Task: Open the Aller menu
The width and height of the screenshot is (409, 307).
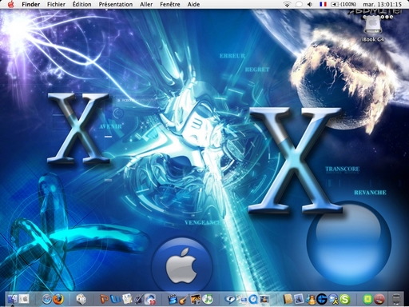Action: pyautogui.click(x=146, y=4)
